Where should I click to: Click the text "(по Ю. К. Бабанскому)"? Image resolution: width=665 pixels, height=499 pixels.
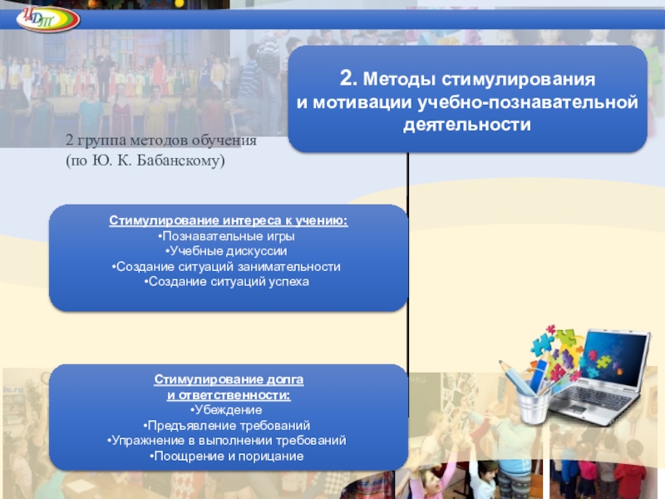coord(145,161)
